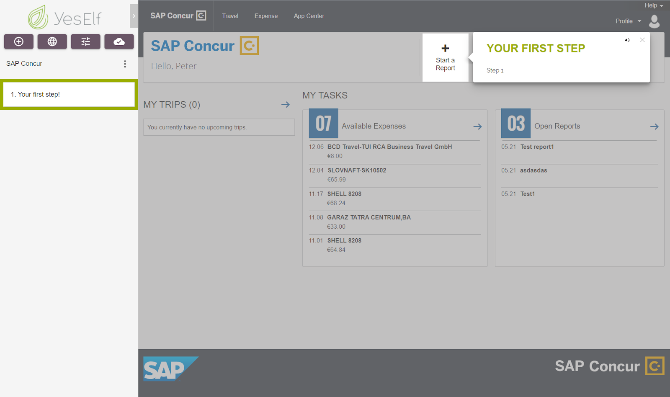670x397 pixels.
Task: Click the YOUR FIRST STEP tooltip title
Action: click(536, 48)
